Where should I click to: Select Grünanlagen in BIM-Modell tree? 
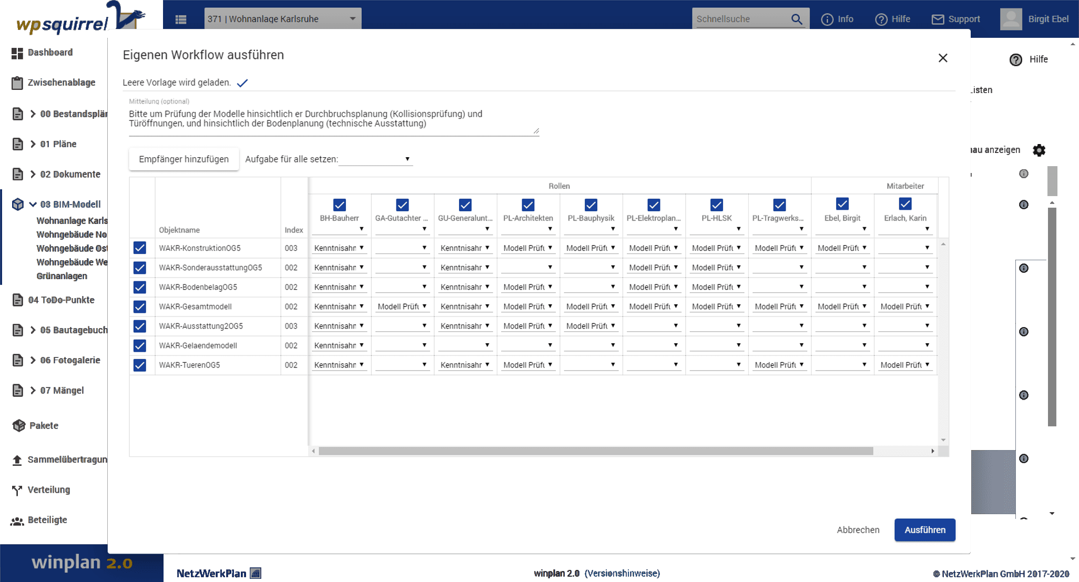62,276
